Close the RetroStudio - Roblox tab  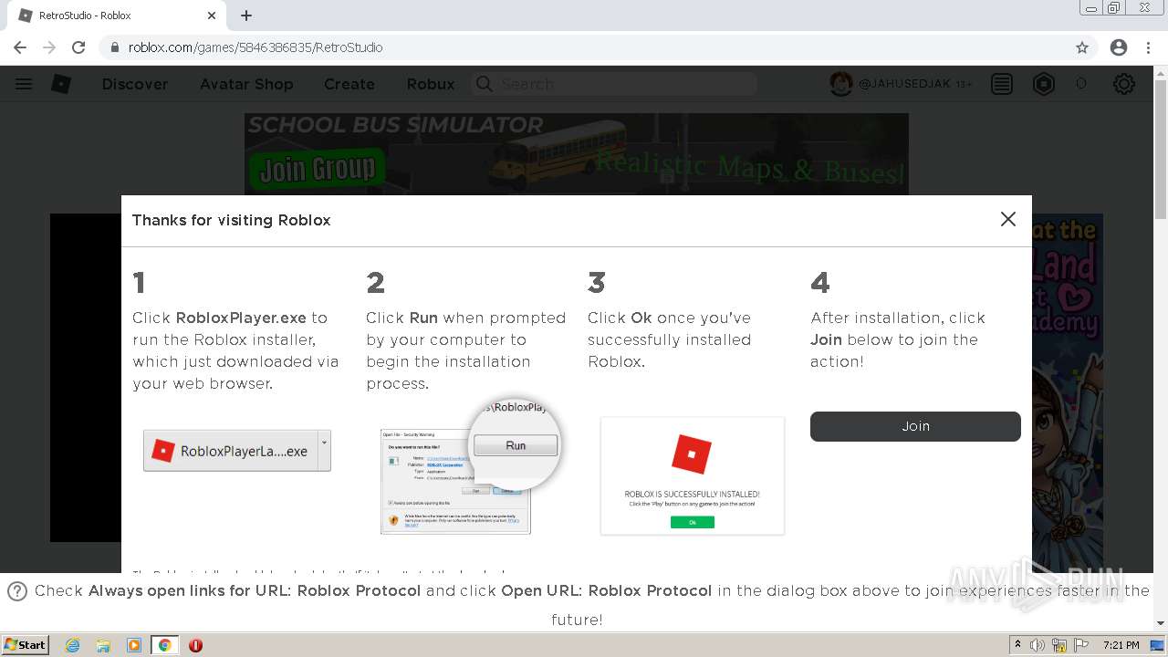[x=212, y=16]
